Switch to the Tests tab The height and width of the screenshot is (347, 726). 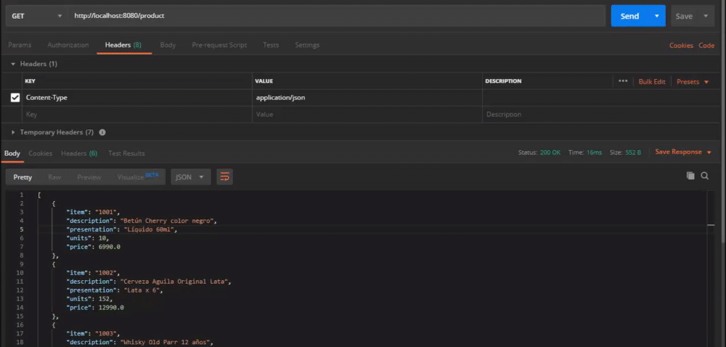271,45
